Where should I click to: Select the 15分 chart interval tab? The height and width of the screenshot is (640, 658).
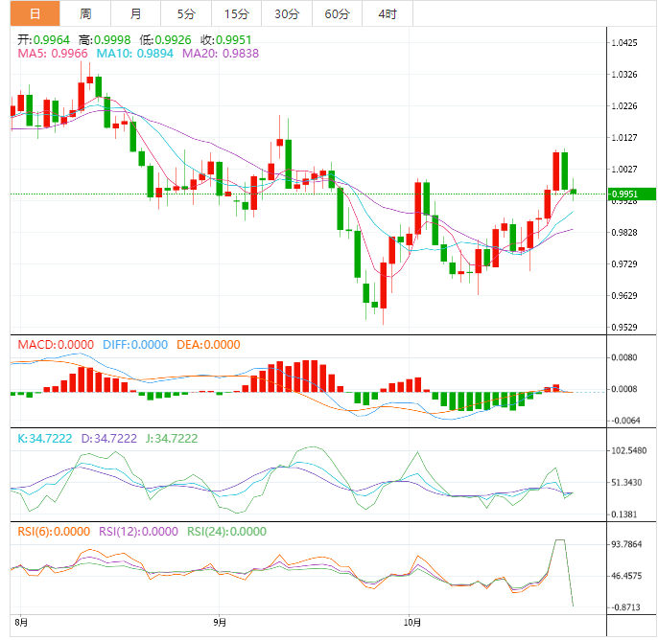(x=235, y=13)
